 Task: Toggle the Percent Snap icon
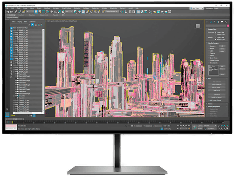click(x=95, y=12)
